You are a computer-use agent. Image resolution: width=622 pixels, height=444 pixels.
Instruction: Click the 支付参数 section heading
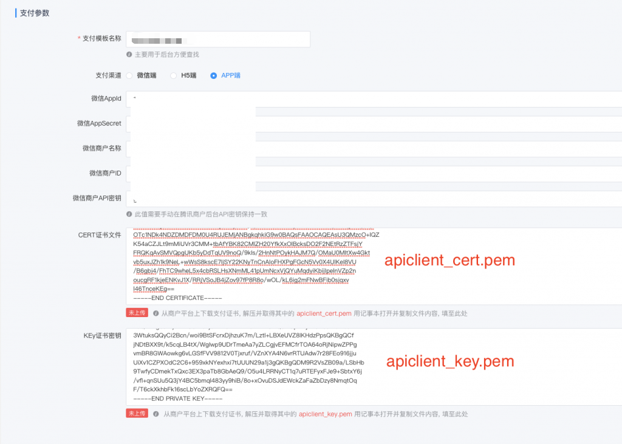pos(35,13)
